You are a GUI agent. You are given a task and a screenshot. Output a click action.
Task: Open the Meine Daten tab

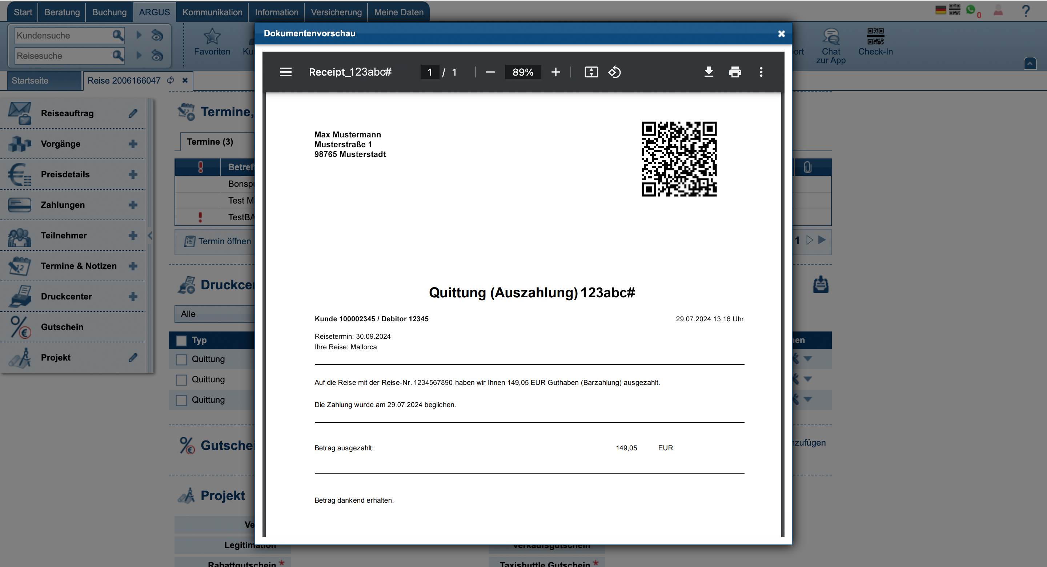point(399,12)
